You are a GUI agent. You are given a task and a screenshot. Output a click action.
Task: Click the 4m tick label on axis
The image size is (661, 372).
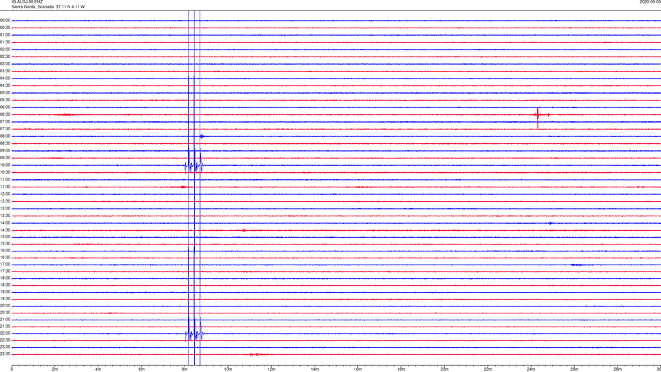98,369
